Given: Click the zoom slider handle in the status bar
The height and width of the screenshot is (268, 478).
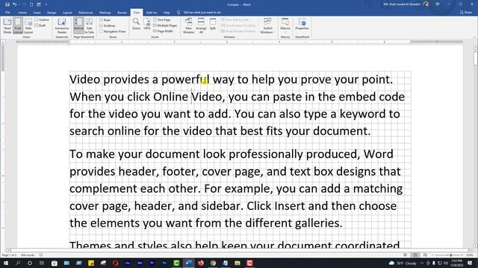Looking at the screenshot, I should [451, 255].
